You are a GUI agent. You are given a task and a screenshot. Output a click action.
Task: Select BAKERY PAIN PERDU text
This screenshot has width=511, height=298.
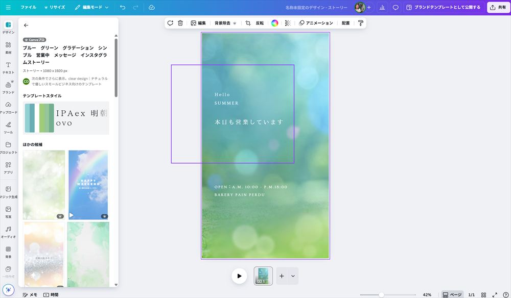tap(240, 194)
